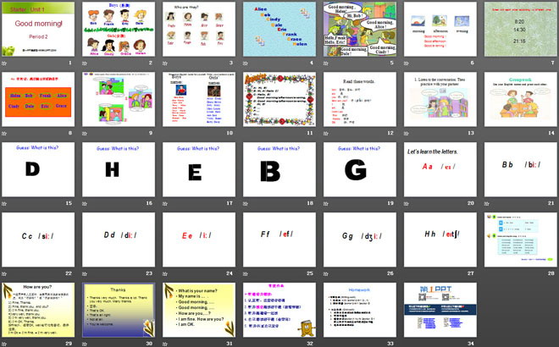Viewport: 559px width, 347px height.
Task: Select the 'Thanks' slide 30
Action: [119, 310]
